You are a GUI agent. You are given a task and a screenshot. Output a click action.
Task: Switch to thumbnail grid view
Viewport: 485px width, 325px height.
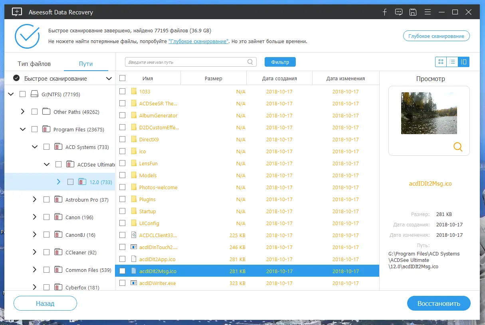[441, 62]
